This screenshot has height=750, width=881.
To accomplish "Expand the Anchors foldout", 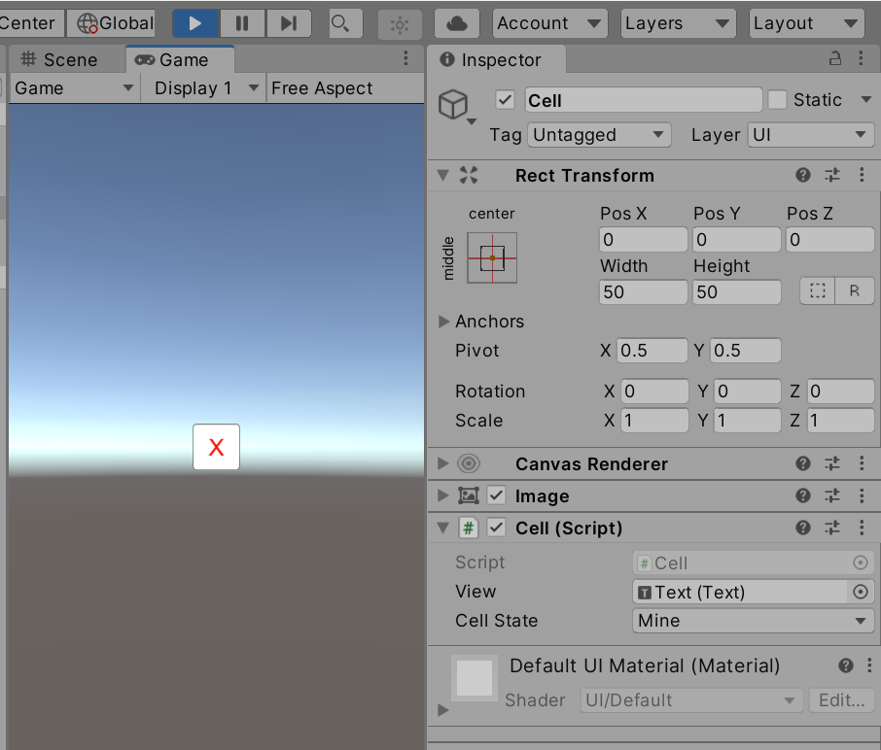I will (x=444, y=322).
